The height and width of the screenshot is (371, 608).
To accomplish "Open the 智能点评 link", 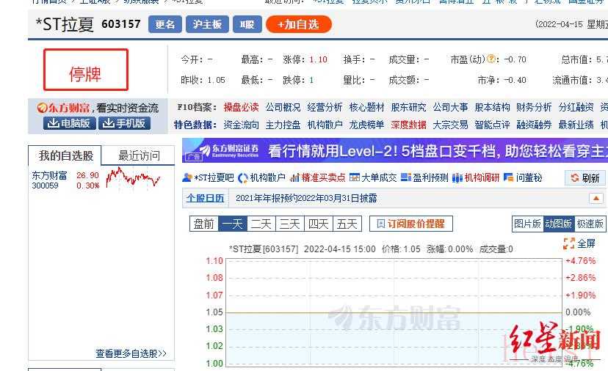I will 492,125.
